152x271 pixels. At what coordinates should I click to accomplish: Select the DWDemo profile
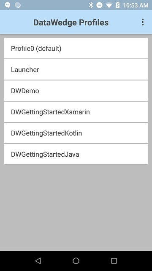click(76, 91)
